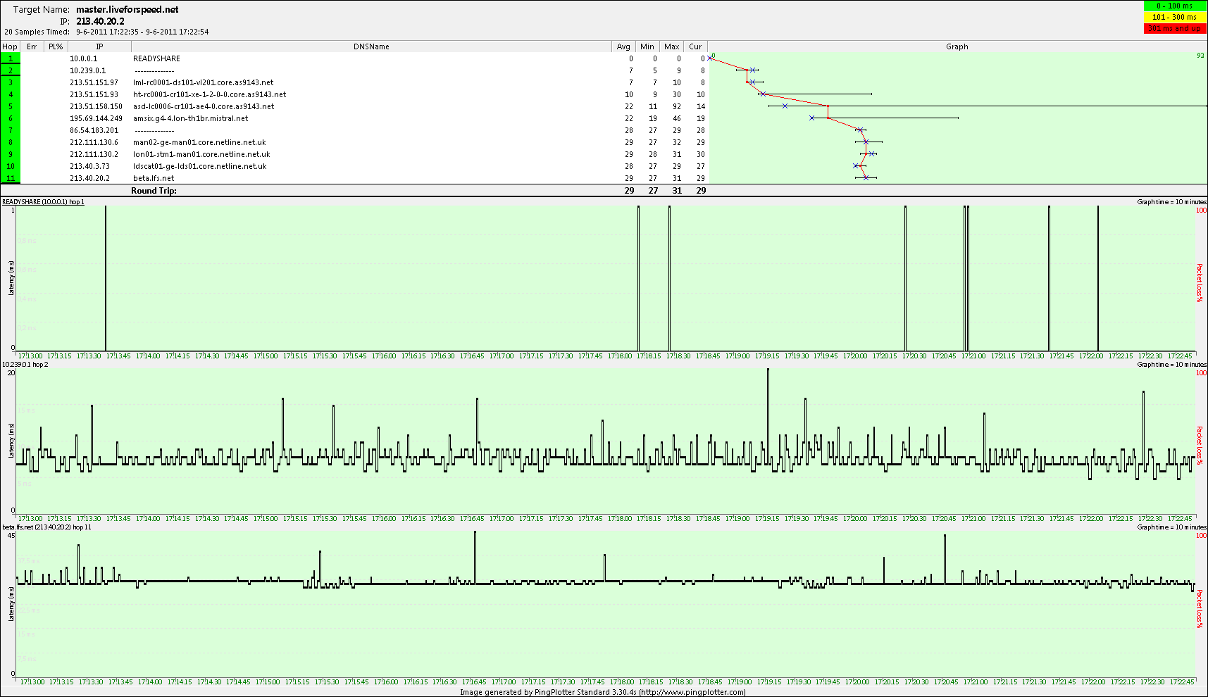Select DNS name man02-ge-man01.core.netline.net.uk
The image size is (1208, 697).
pos(199,142)
